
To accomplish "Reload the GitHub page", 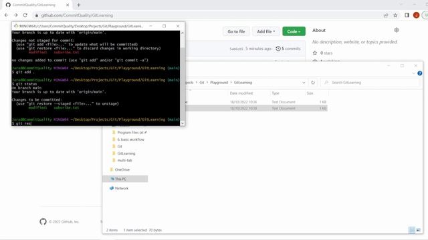I will coord(25,15).
